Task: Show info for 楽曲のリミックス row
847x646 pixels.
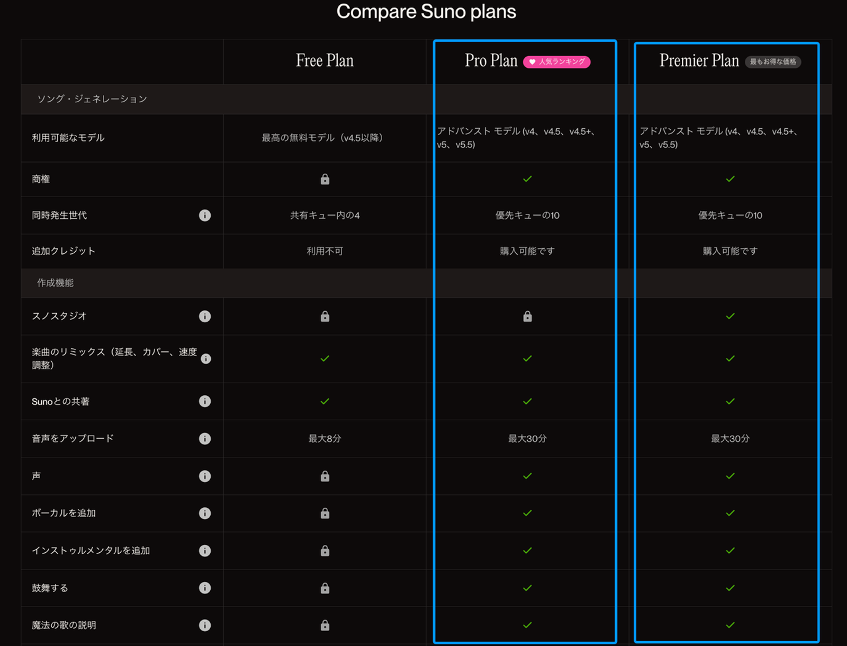Action: (206, 359)
